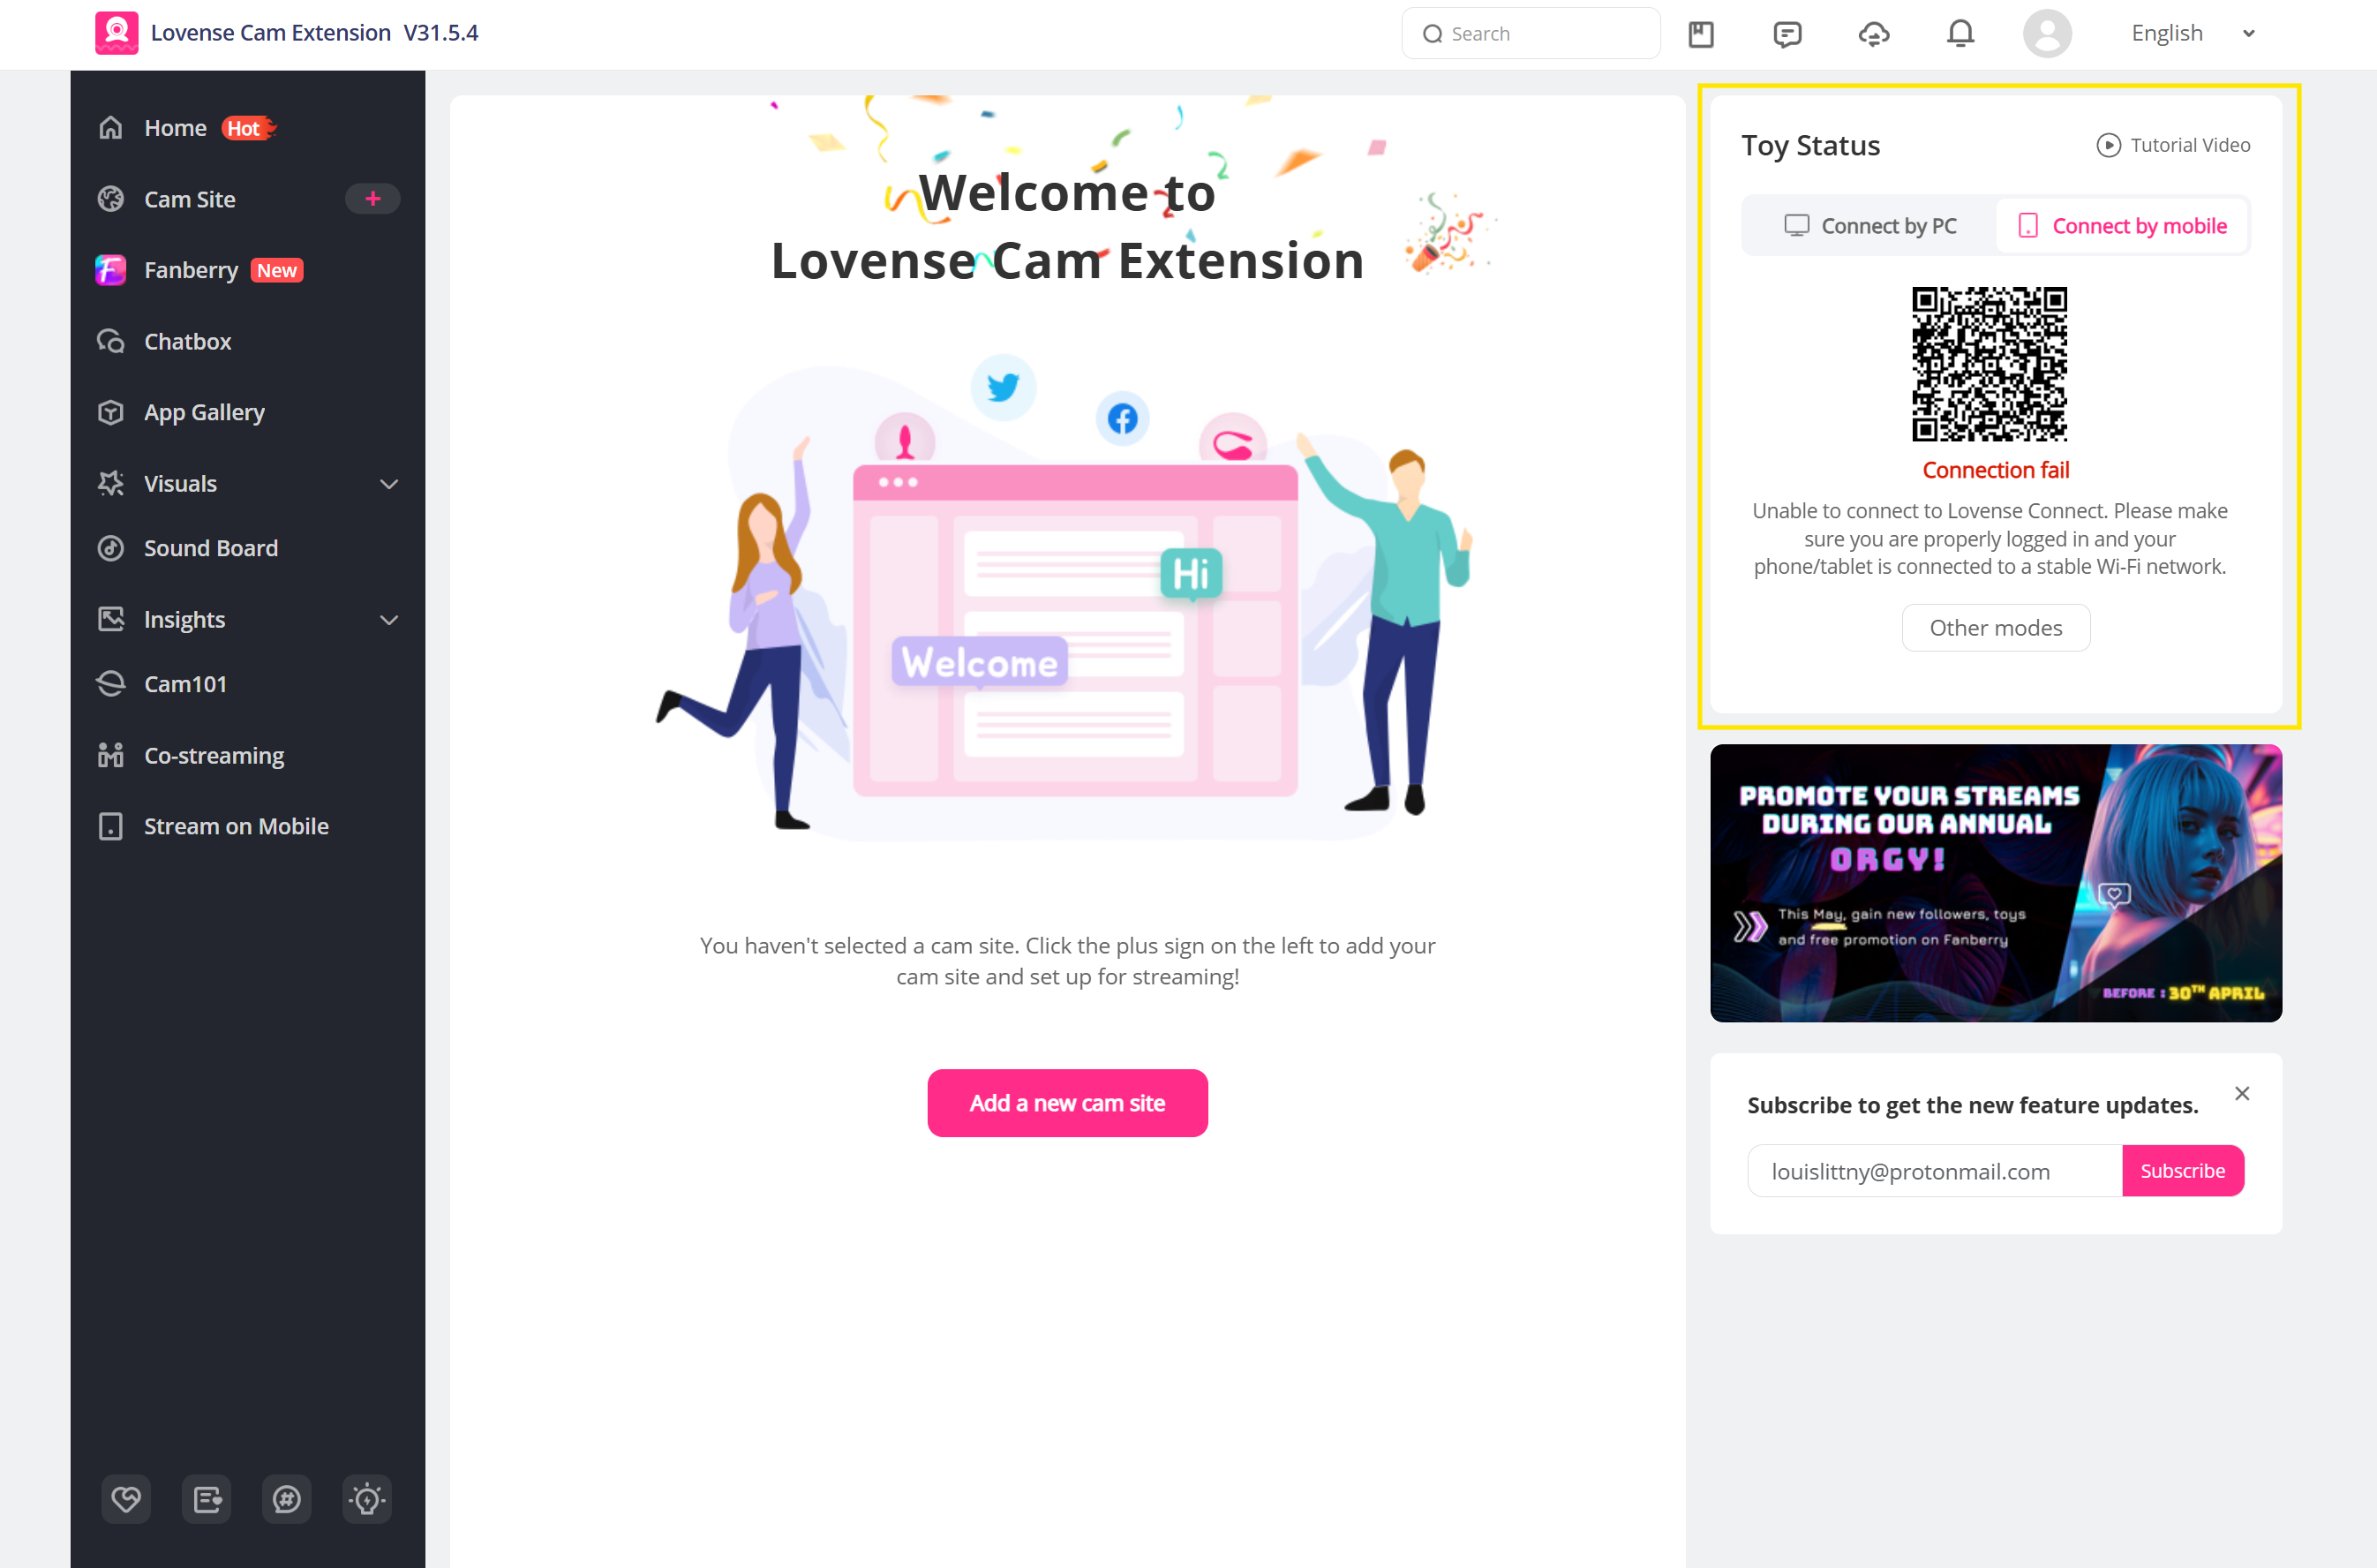Screen dimensions: 2377x1568
Task: Click the lightbulb icon at sidebar bottom
Action: click(x=367, y=1499)
